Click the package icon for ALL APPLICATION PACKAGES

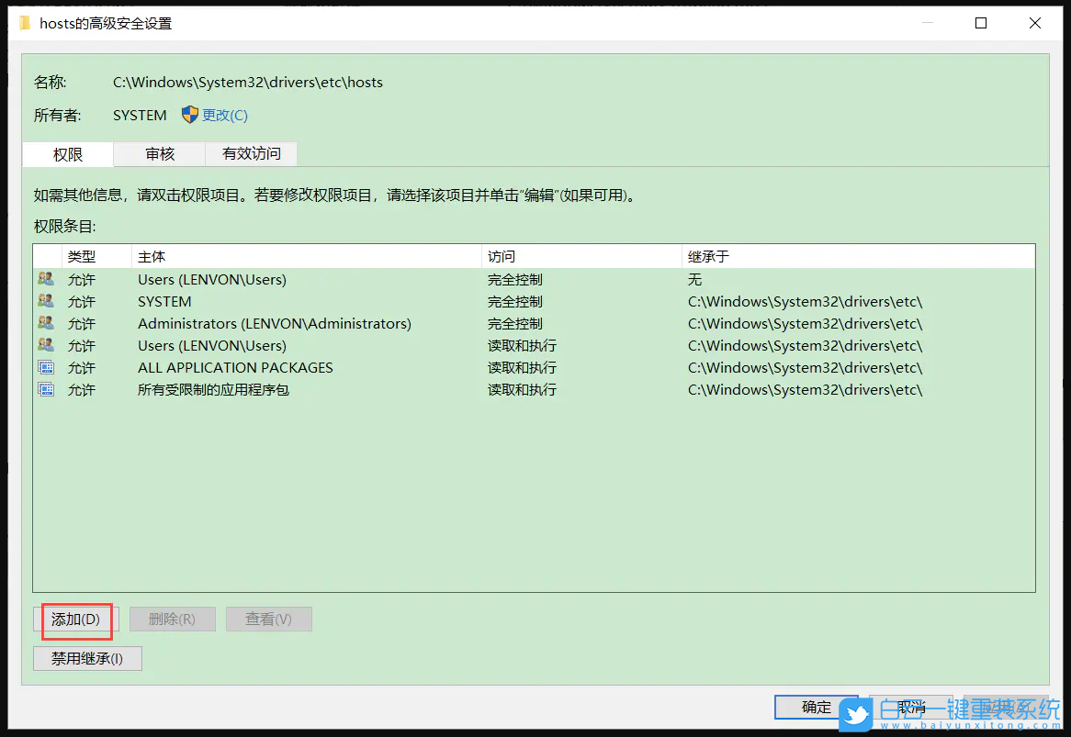(45, 367)
